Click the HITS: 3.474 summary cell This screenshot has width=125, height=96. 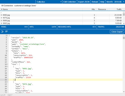[x=43, y=27]
